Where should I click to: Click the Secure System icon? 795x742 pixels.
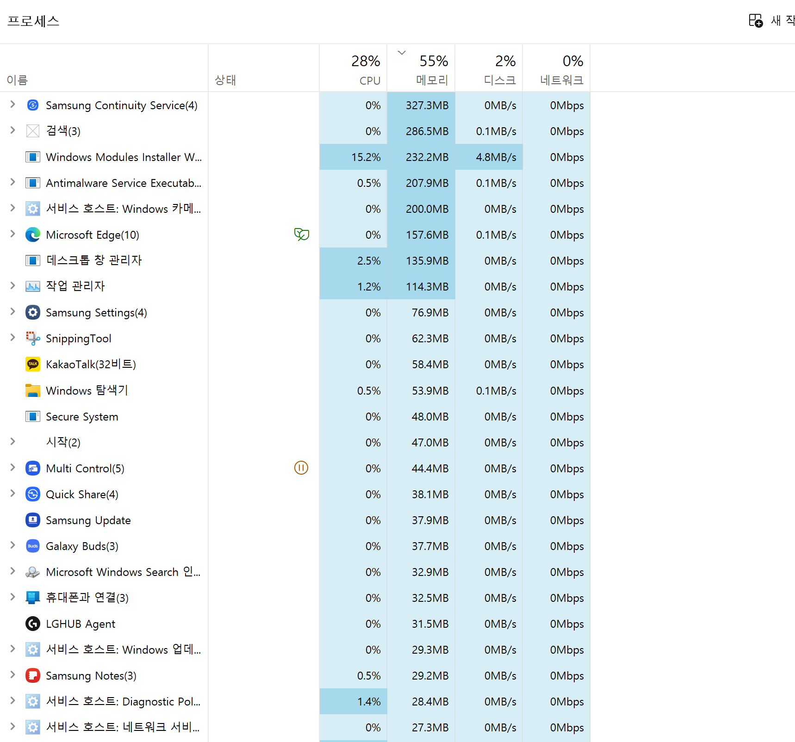(x=32, y=416)
